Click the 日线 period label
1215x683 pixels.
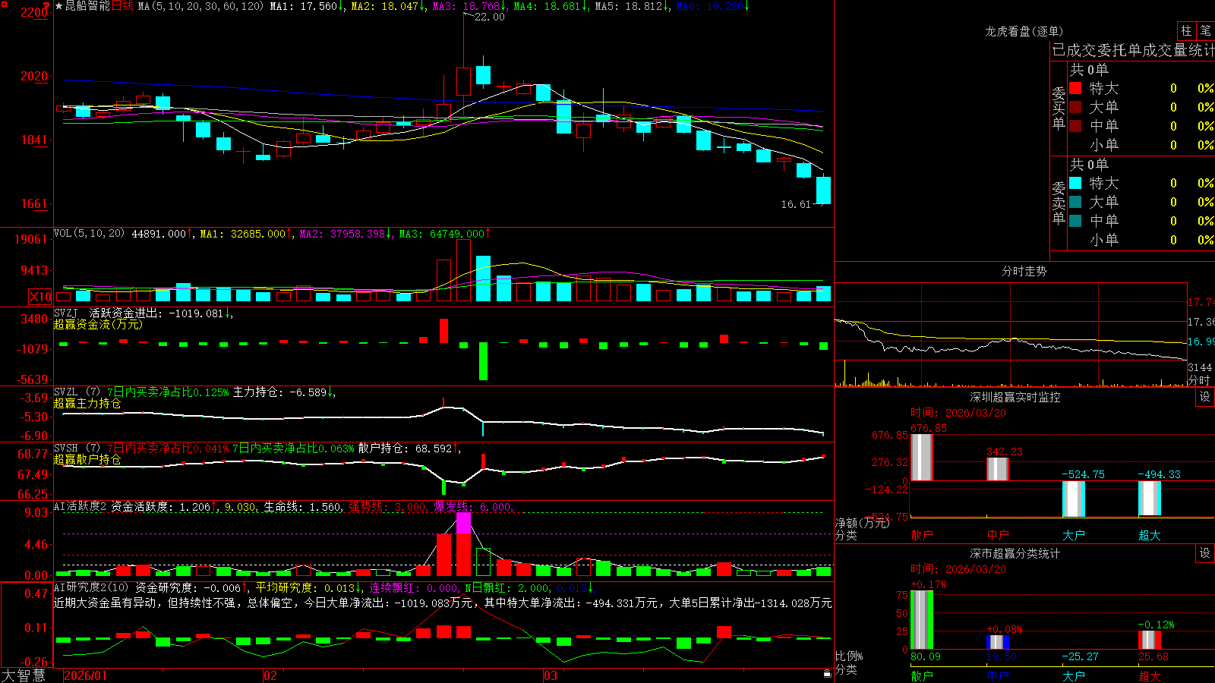(122, 6)
